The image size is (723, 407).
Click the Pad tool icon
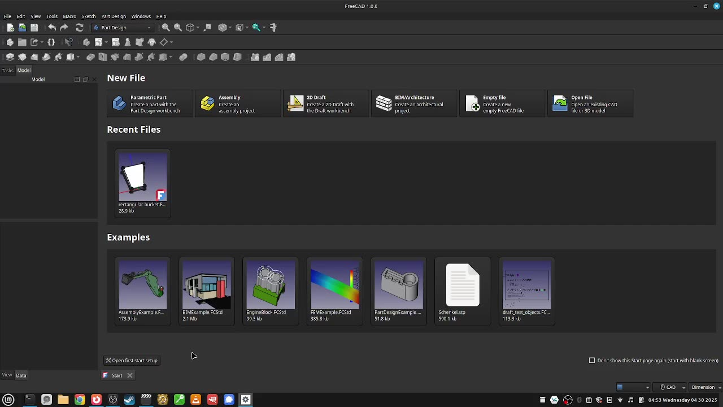(x=10, y=57)
